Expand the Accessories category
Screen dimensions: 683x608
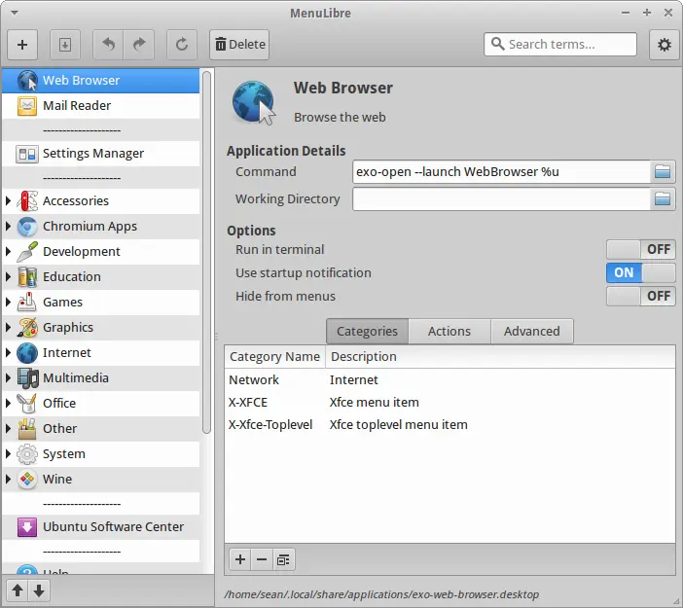(x=9, y=200)
